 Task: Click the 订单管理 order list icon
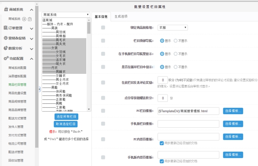tap(6, 28)
